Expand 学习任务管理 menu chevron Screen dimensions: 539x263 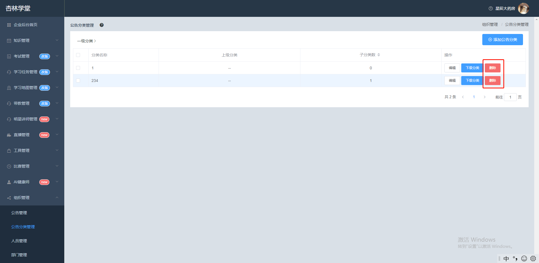click(x=57, y=72)
